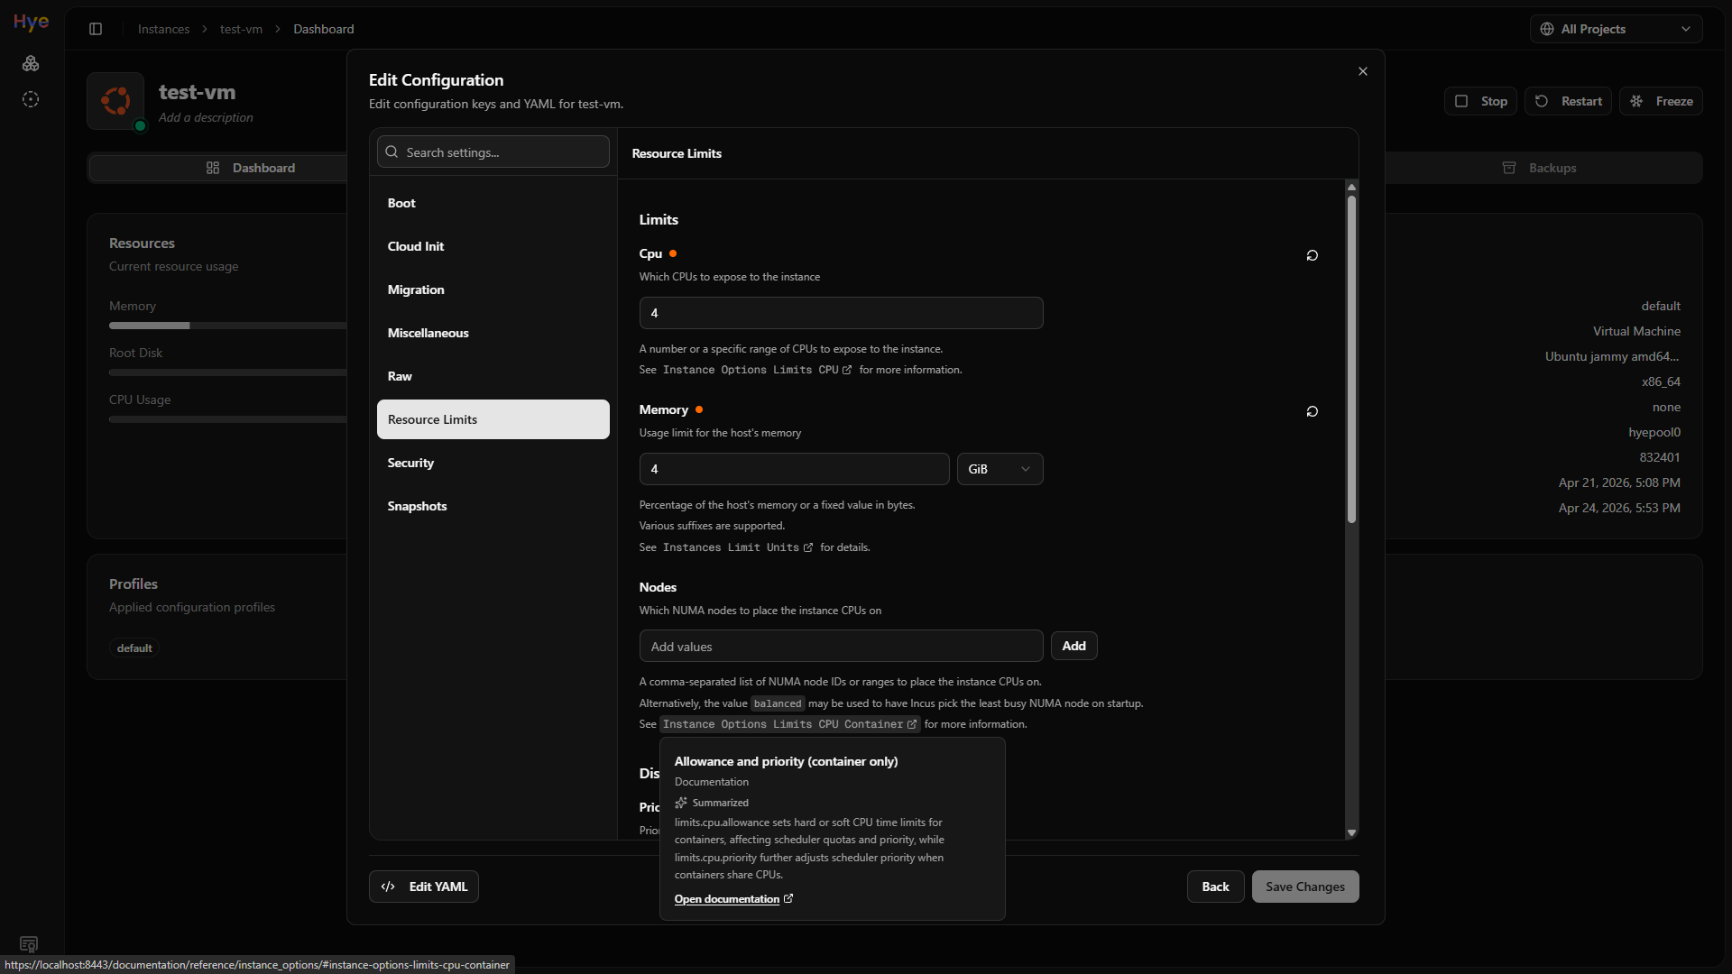Click the scrollbar down arrow
The image size is (1732, 974).
pyautogui.click(x=1351, y=832)
